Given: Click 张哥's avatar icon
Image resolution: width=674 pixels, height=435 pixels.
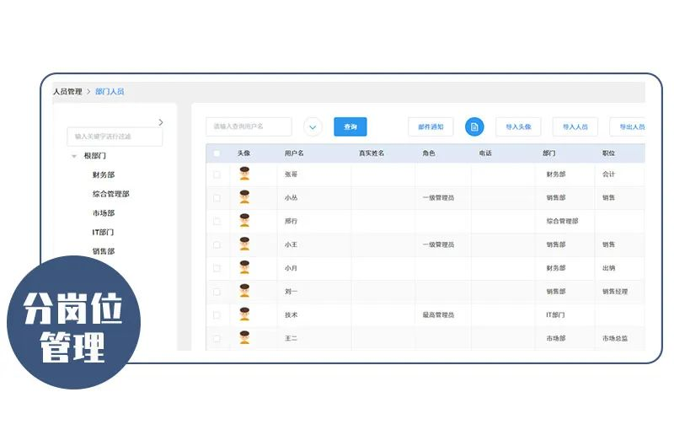Looking at the screenshot, I should click(x=244, y=174).
